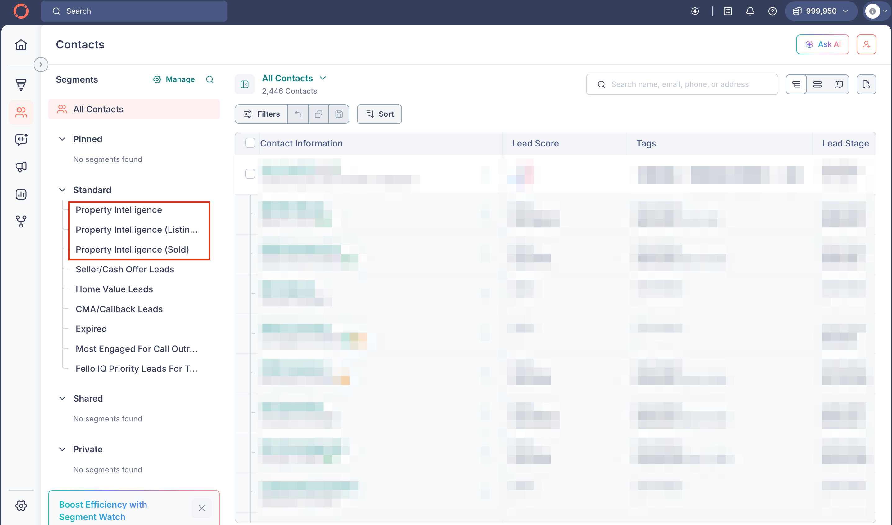892x525 pixels.
Task: Click the add contact icon button
Action: point(866,45)
